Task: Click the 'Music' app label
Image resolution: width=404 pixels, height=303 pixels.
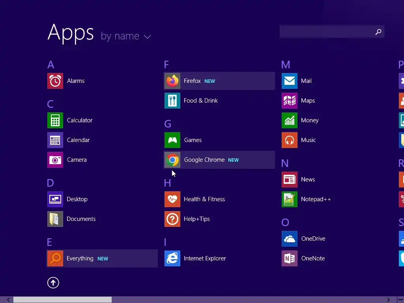Action: 309,140
